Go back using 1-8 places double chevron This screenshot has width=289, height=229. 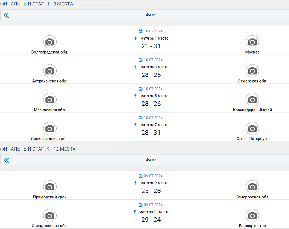click(x=6, y=15)
